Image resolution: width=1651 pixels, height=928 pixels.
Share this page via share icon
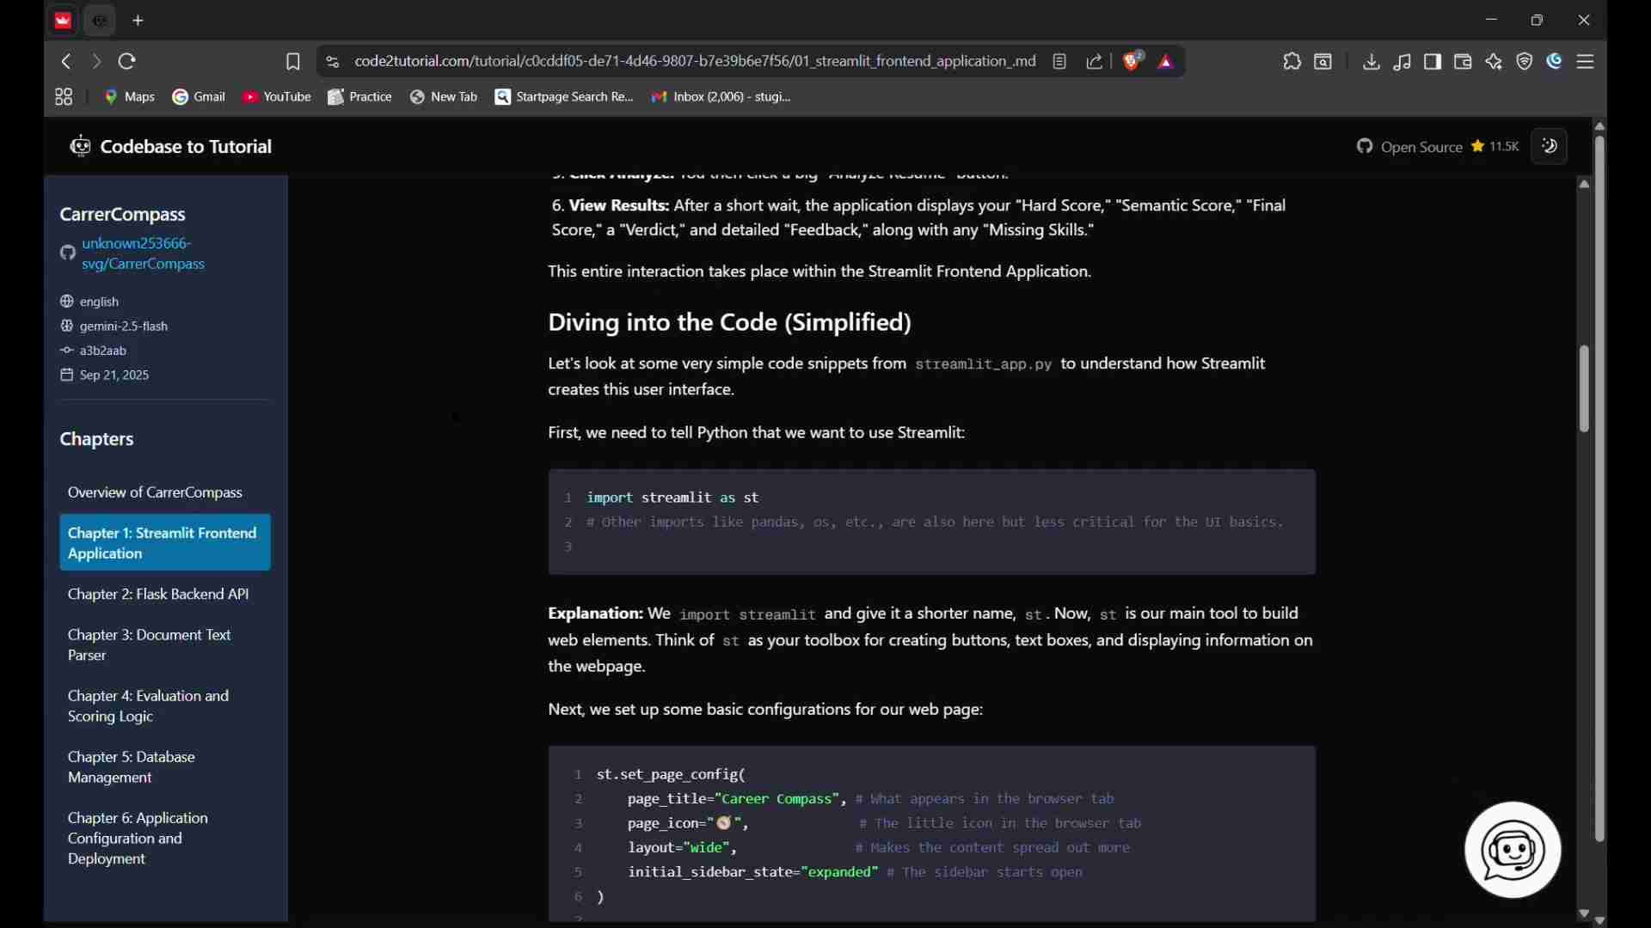pyautogui.click(x=1096, y=62)
